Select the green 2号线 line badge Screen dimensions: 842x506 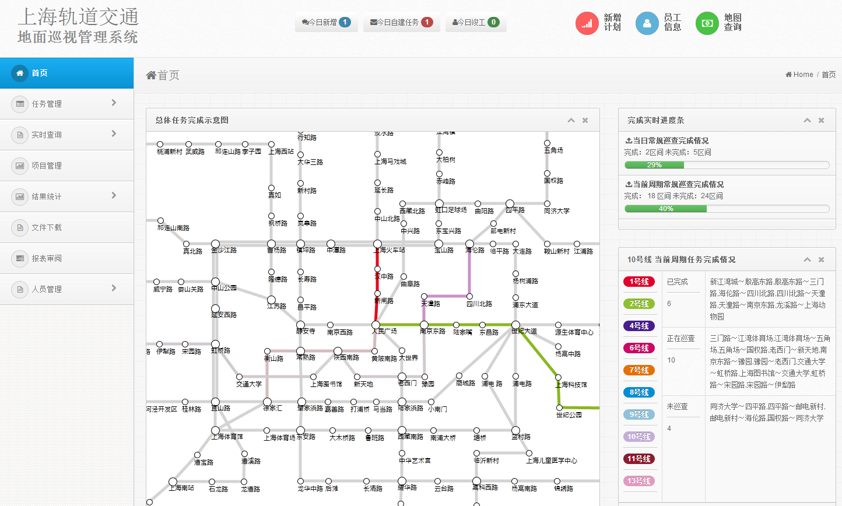639,304
